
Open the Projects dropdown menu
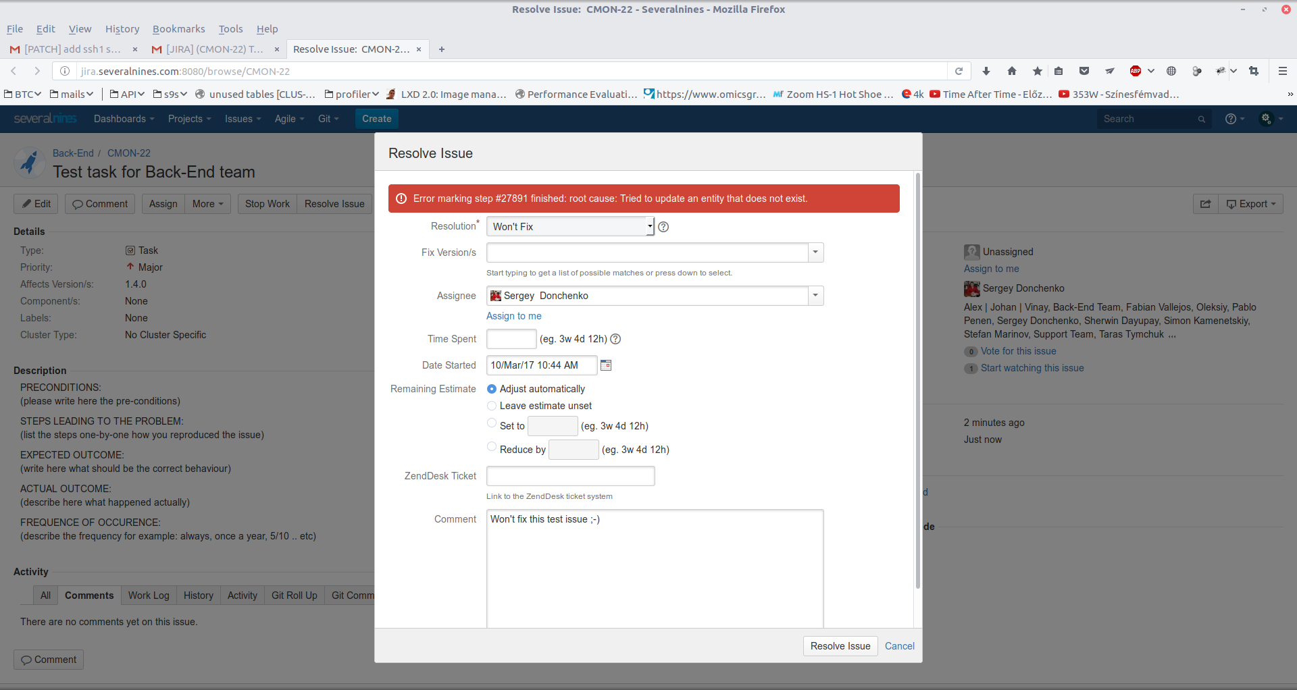tap(190, 119)
